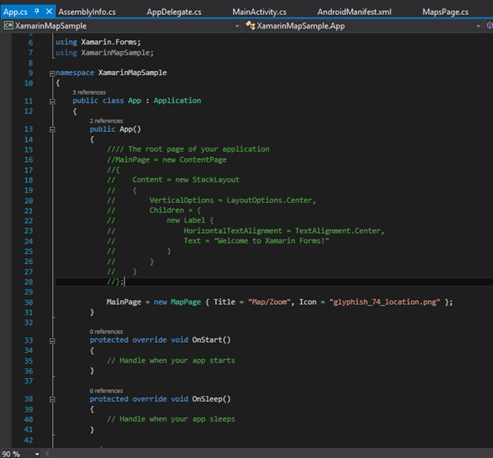Go to the MapsPage.cs tab
Screen dimensions: 493x458
pos(445,12)
